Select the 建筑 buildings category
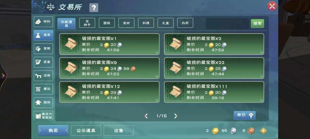This screenshot has height=139, width=310. [43, 89]
